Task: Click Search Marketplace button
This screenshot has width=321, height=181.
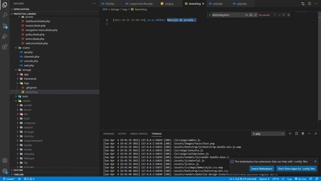Action: pyautogui.click(x=262, y=169)
